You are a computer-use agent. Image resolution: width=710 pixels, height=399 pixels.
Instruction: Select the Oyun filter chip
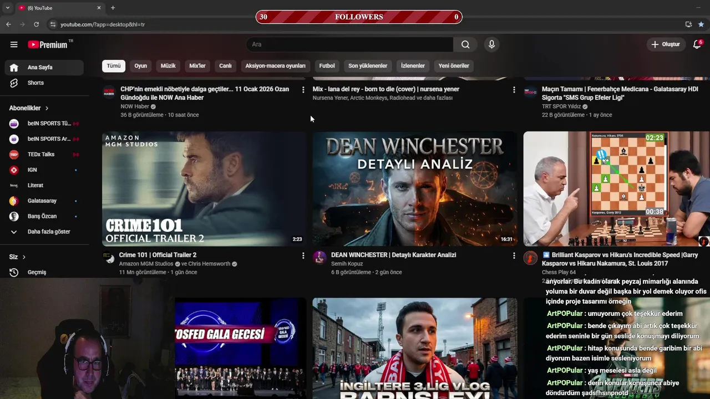coord(141,66)
